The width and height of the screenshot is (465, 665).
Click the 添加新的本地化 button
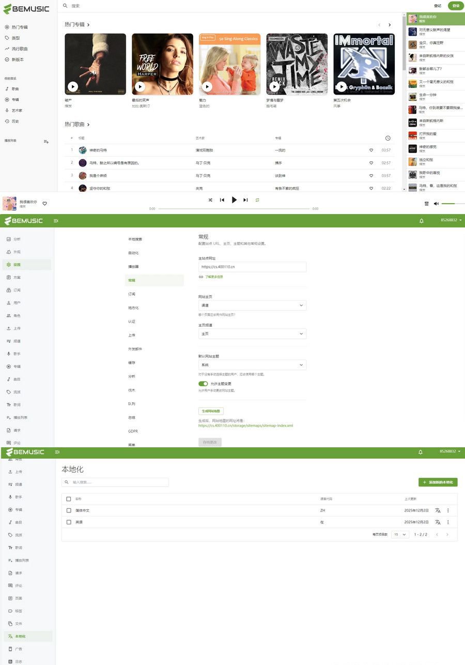437,482
